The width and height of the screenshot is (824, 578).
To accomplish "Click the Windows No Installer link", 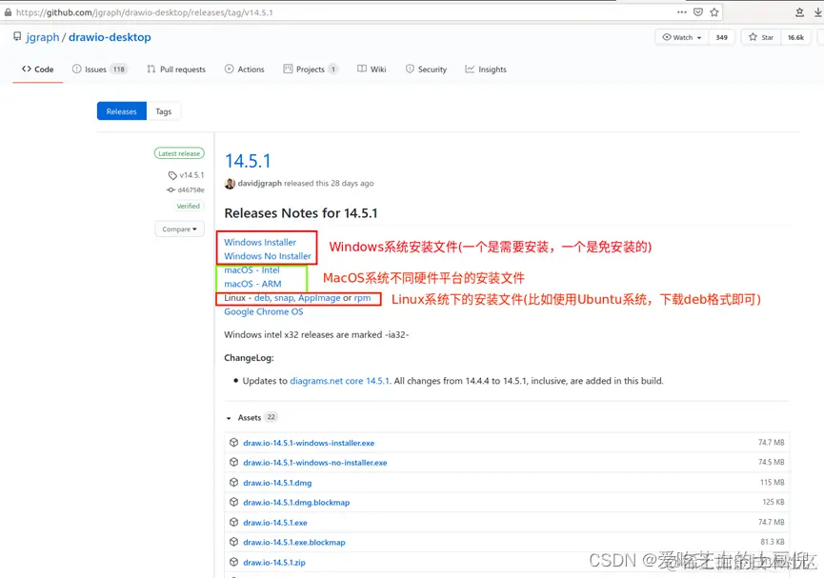I will click(x=268, y=256).
